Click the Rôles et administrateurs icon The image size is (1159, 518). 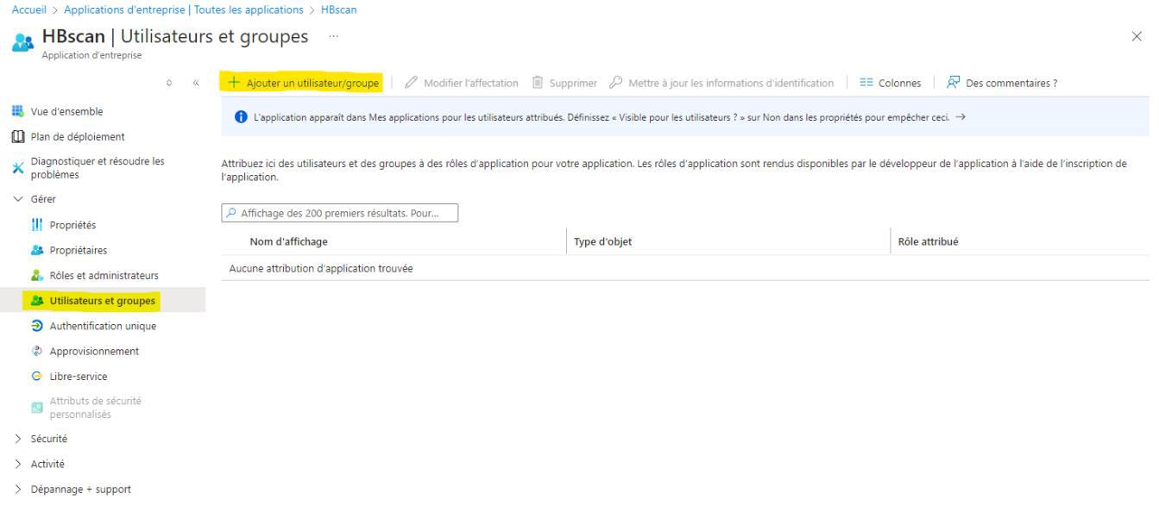(x=36, y=276)
